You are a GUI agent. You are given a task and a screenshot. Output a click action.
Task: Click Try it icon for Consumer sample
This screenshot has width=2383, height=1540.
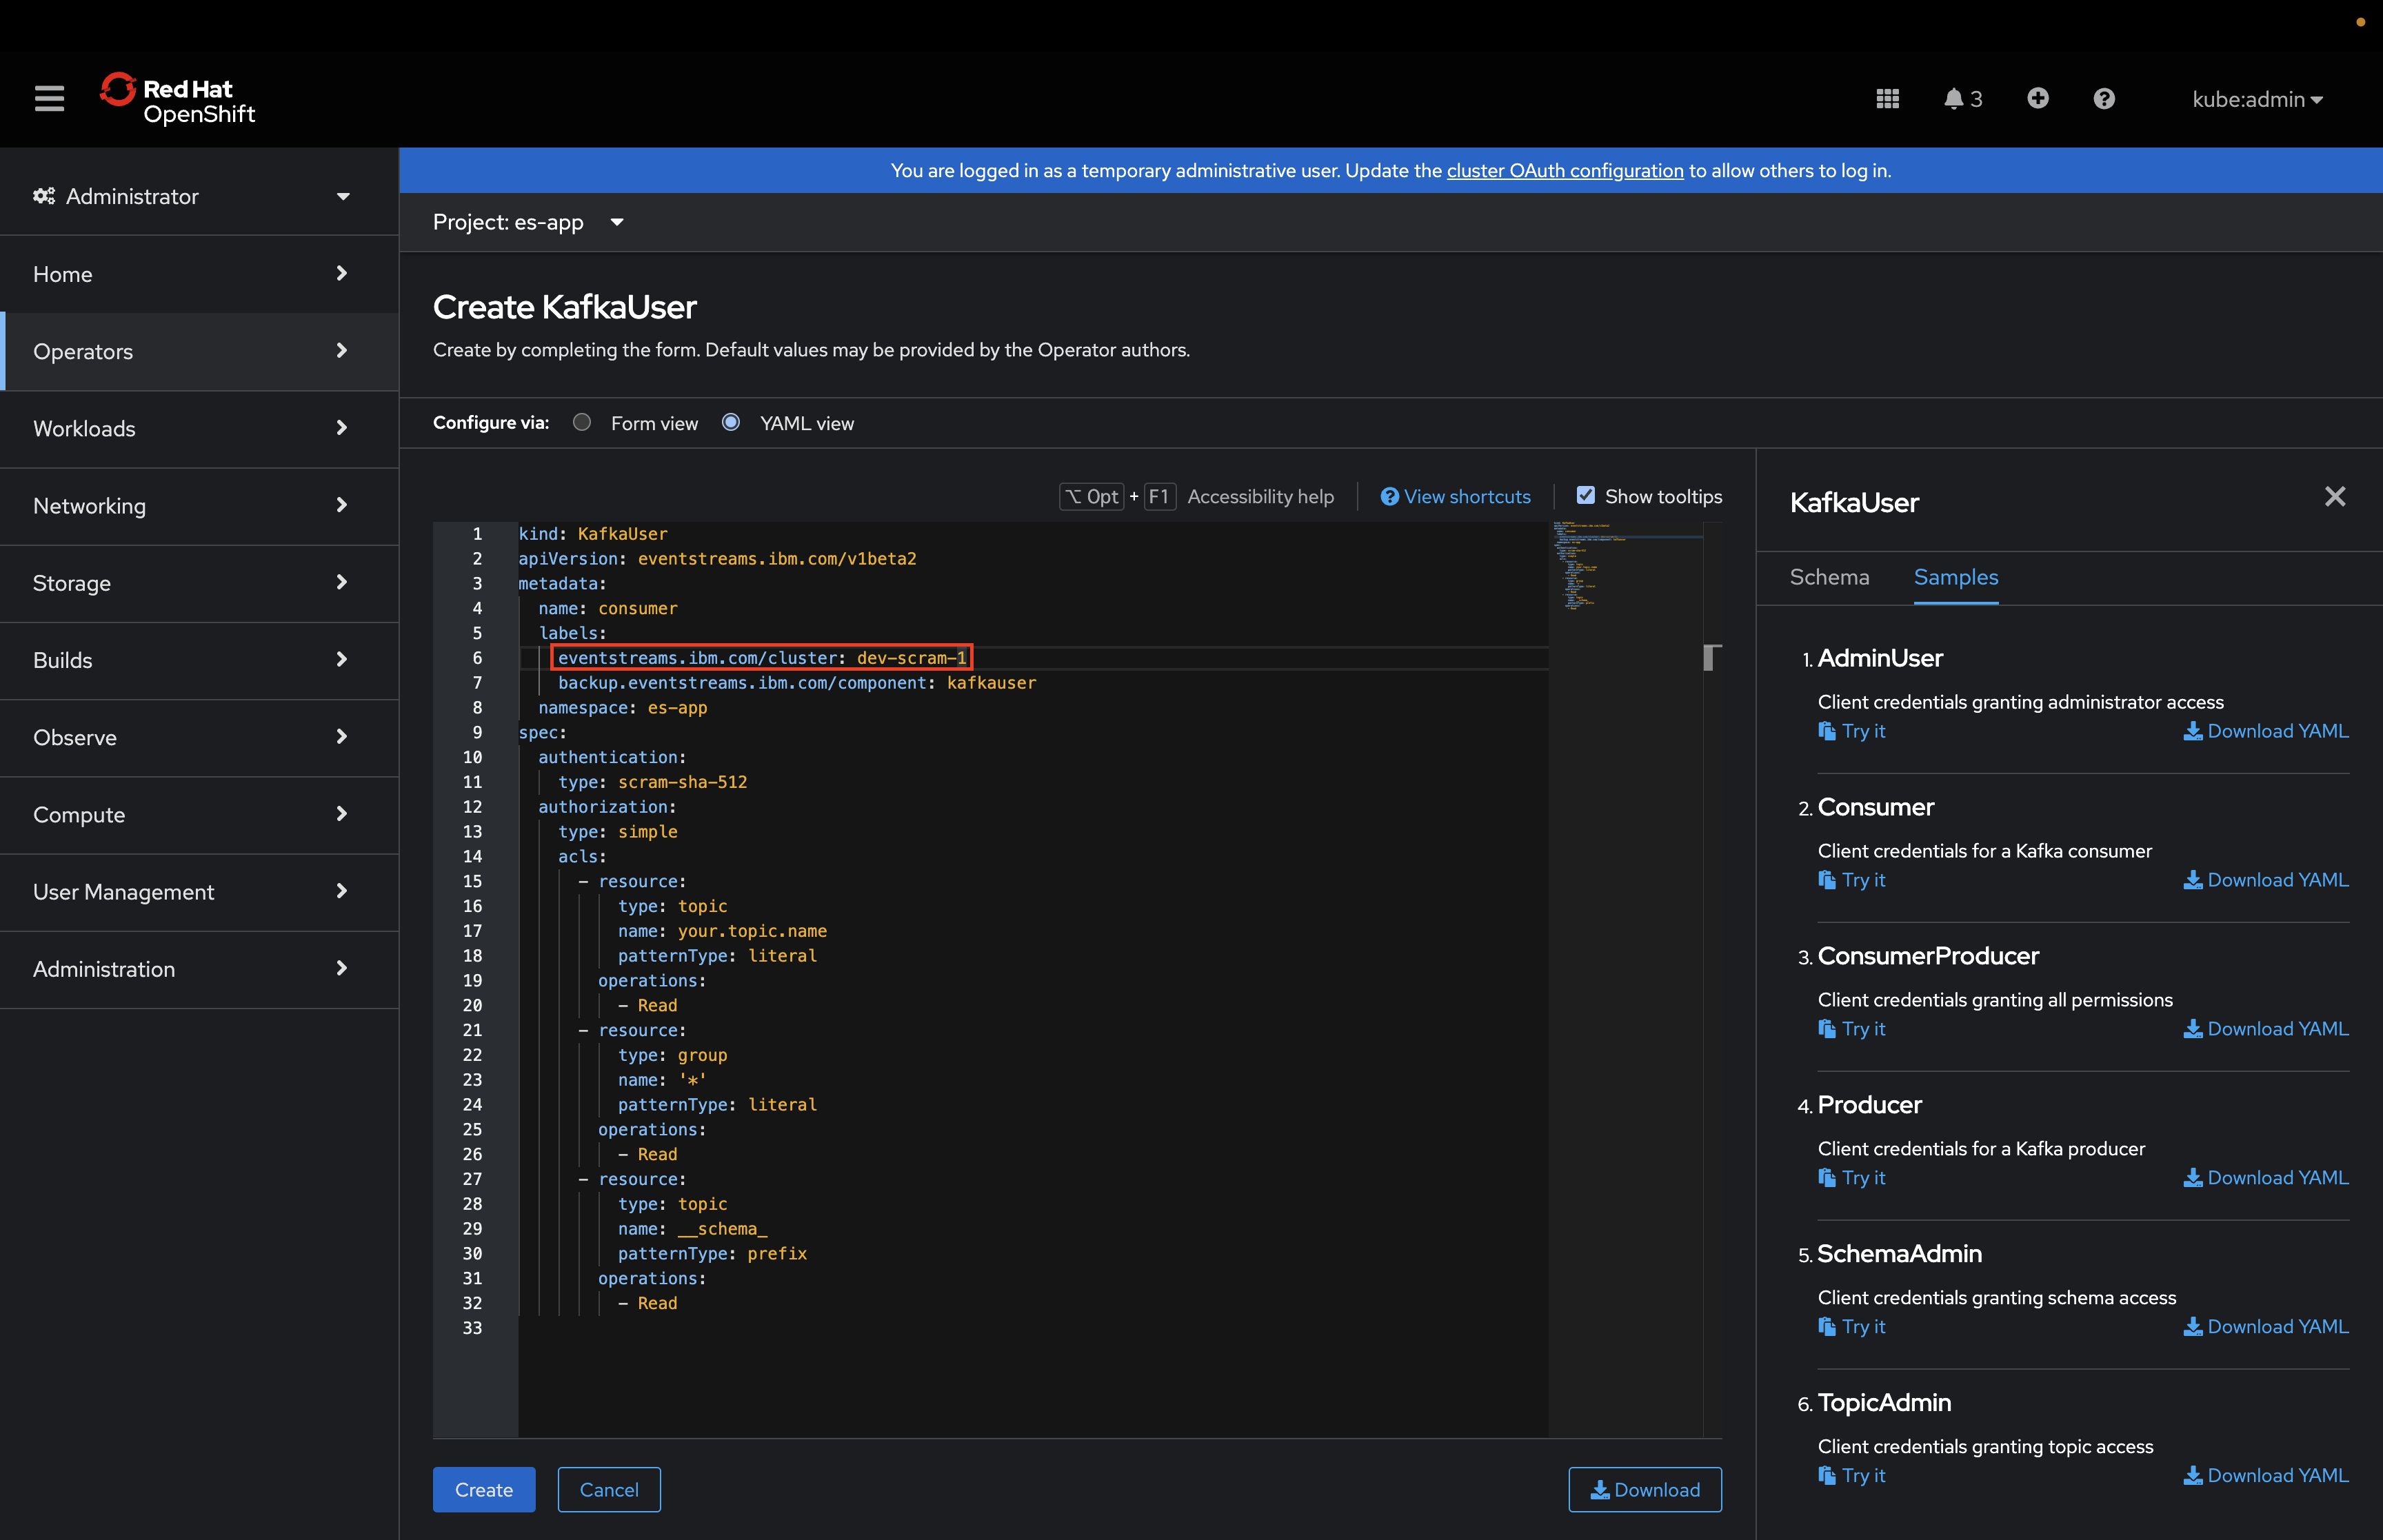click(x=1827, y=880)
